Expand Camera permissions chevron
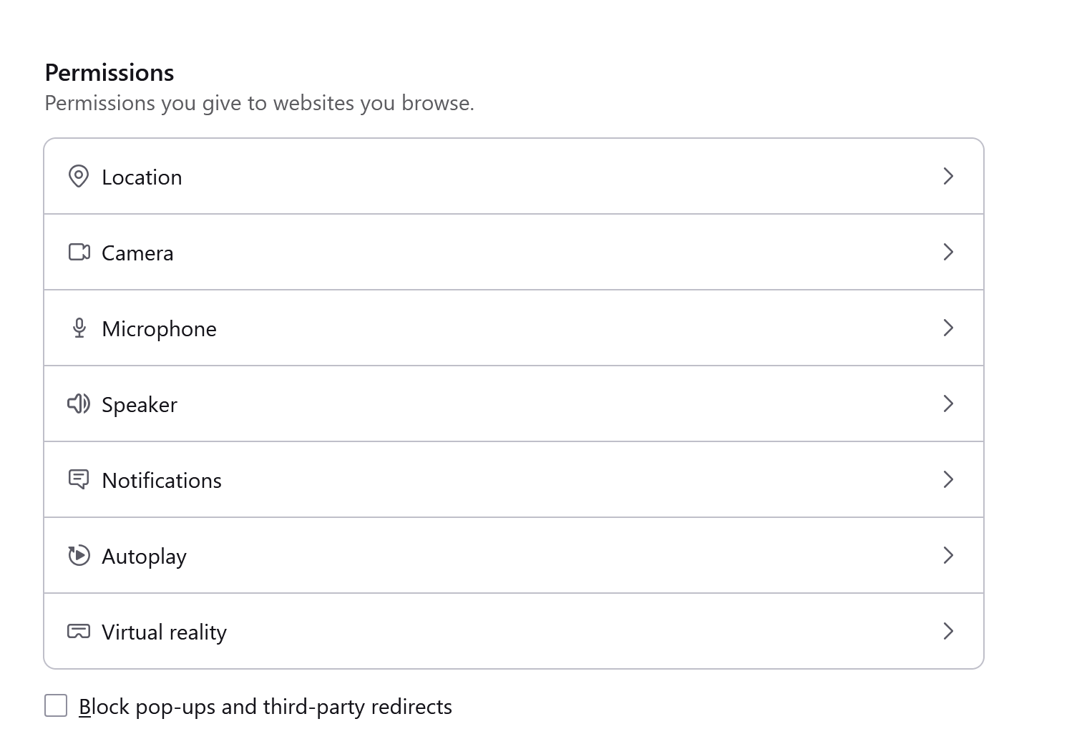Image resolution: width=1087 pixels, height=734 pixels. (948, 252)
